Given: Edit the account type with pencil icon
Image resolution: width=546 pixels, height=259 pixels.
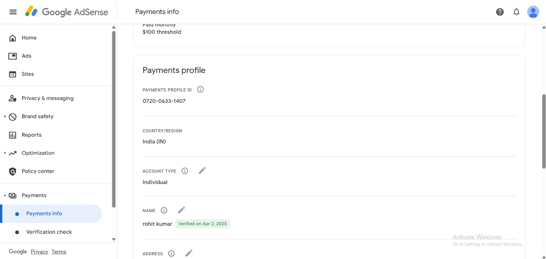Looking at the screenshot, I should coord(202,170).
